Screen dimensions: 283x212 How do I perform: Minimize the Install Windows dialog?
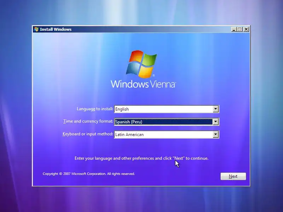coord(234,29)
